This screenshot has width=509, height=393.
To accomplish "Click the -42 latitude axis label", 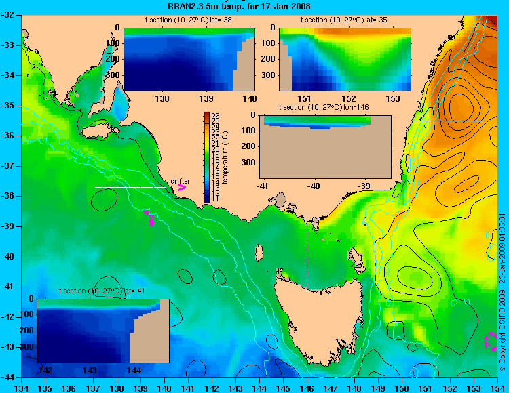I will 8,317.
